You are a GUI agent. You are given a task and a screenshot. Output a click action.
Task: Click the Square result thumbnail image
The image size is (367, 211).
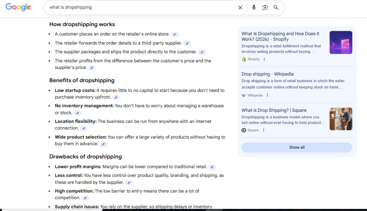click(x=340, y=119)
